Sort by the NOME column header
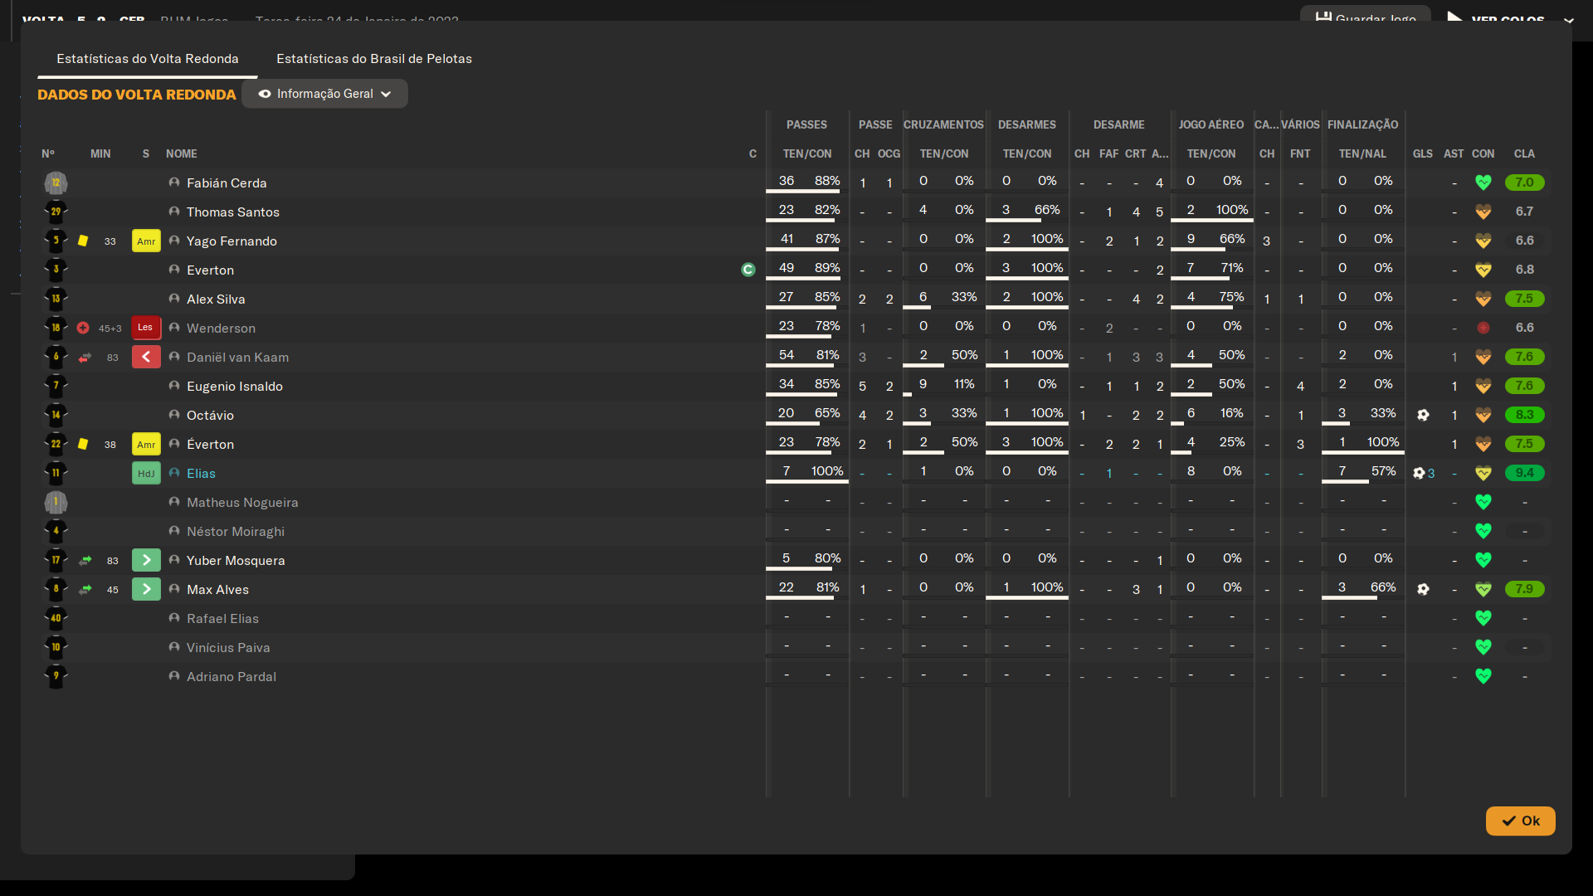 tap(182, 154)
